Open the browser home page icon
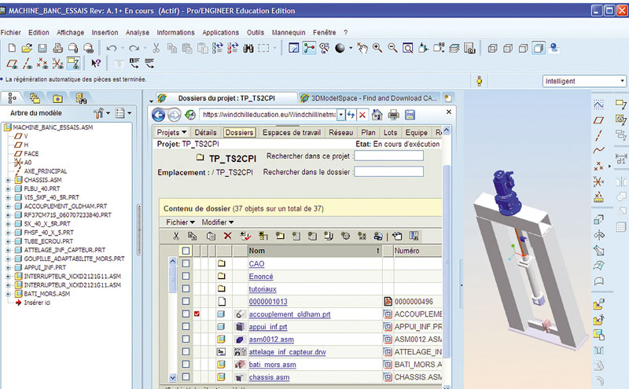This screenshot has height=389, width=629. [x=377, y=115]
